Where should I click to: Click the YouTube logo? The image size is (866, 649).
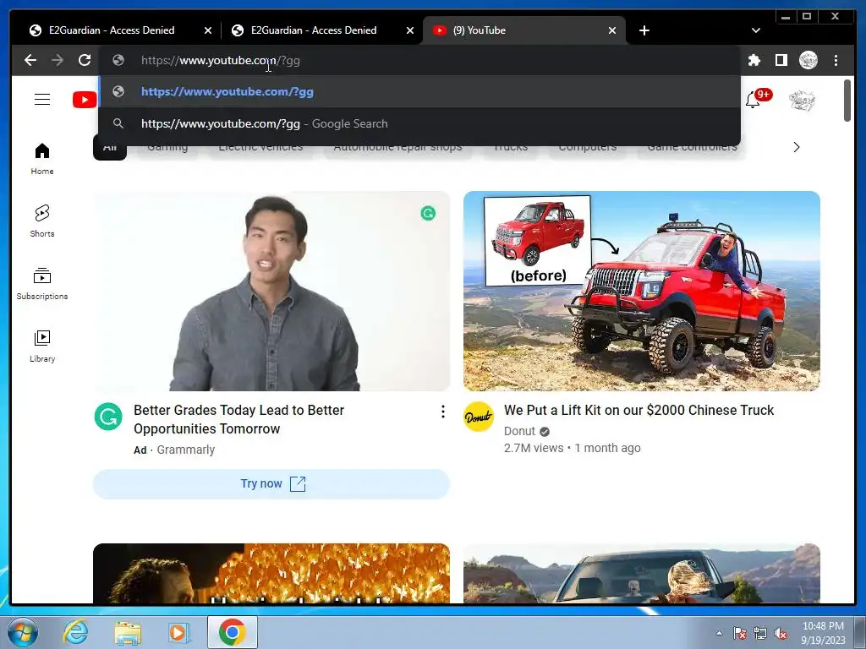click(x=85, y=100)
